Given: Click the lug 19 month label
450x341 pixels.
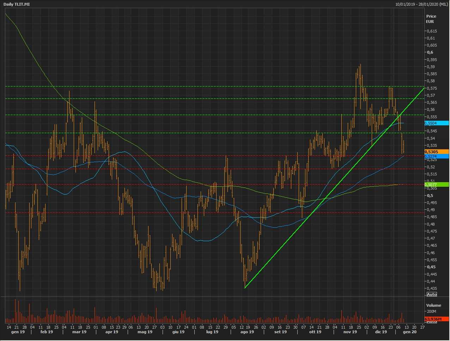Looking at the screenshot, I should (x=212, y=332).
